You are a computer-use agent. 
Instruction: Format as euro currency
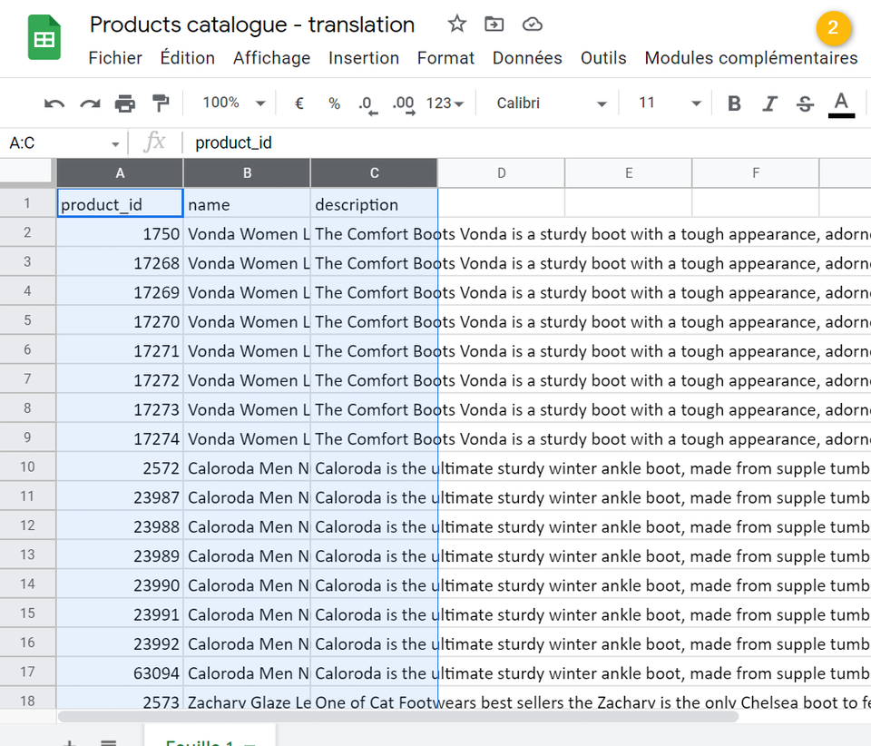click(x=298, y=103)
